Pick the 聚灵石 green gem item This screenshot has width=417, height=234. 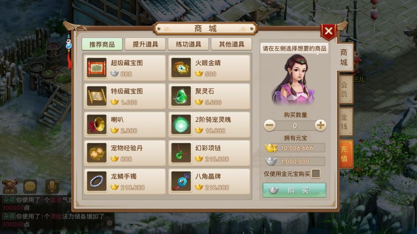pos(209,96)
